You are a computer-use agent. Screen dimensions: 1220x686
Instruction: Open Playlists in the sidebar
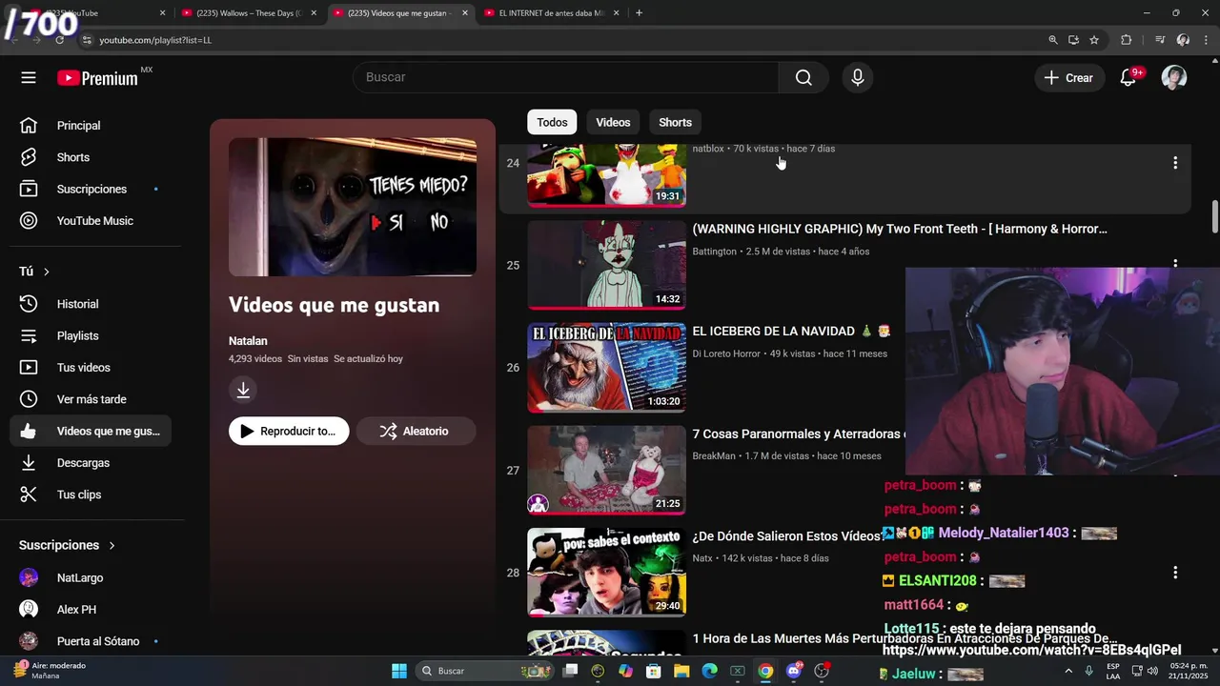click(x=91, y=335)
